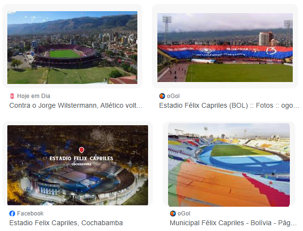The width and height of the screenshot is (303, 231).
Task: Click the Facebook logo icon
Action: click(x=12, y=214)
